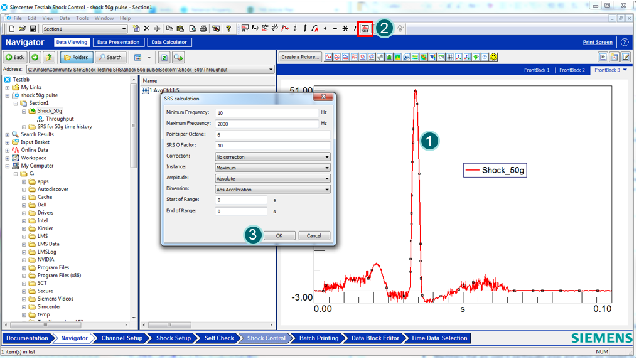Click the Help question mark toolbar icon

(228, 29)
